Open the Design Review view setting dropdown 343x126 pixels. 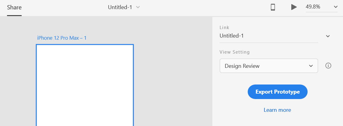pyautogui.click(x=269, y=66)
